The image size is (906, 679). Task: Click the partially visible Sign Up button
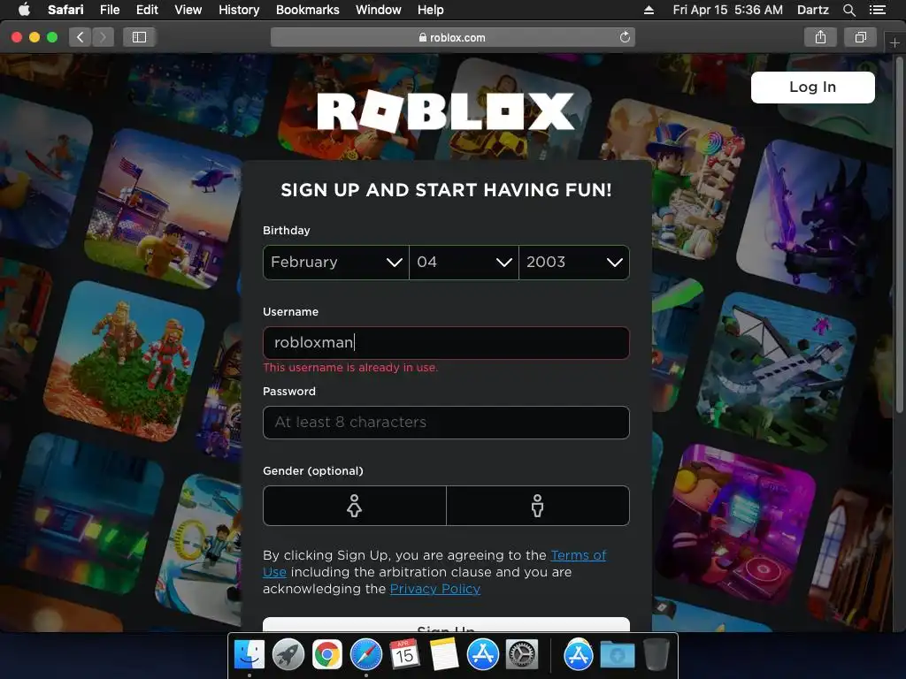pos(446,625)
